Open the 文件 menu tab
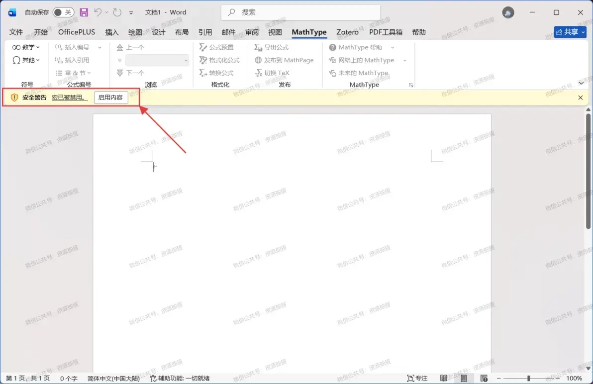The image size is (593, 384). point(16,32)
